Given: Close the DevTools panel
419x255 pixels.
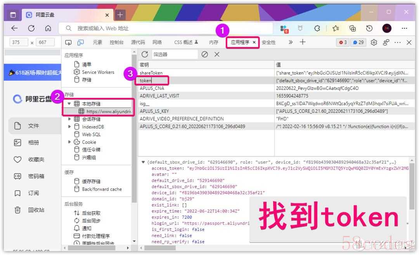Looking at the screenshot, I should 409,43.
